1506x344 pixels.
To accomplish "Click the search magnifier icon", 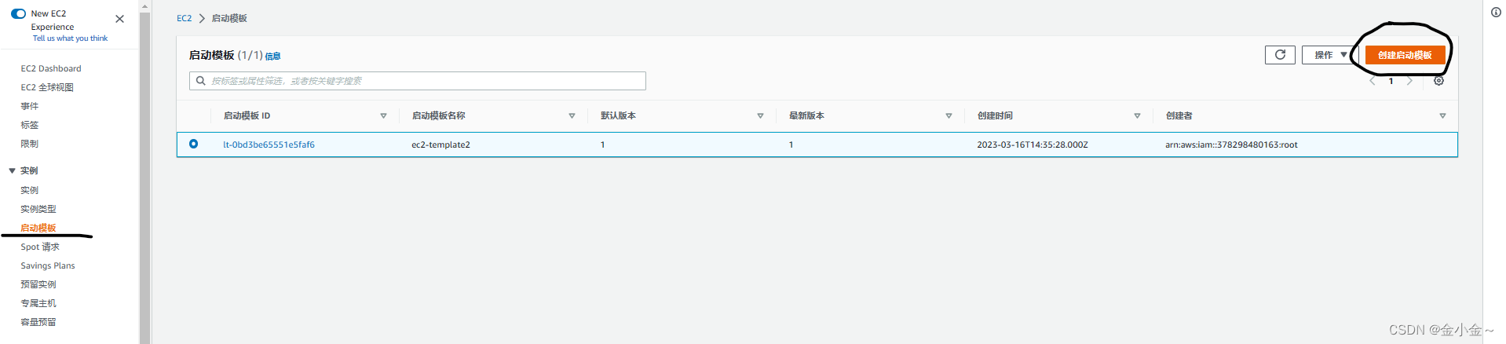I will [x=201, y=81].
